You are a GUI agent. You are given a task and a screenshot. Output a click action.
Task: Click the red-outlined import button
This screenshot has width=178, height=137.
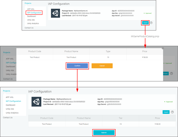pos(145,23)
